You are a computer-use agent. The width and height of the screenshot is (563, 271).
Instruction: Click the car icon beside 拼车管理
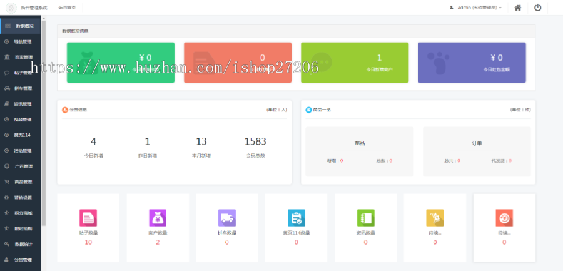point(6,88)
